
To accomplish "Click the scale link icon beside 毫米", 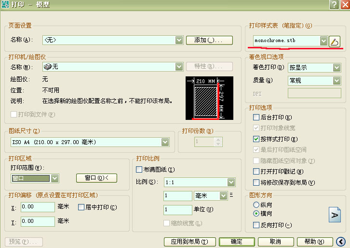I will click(x=231, y=195).
